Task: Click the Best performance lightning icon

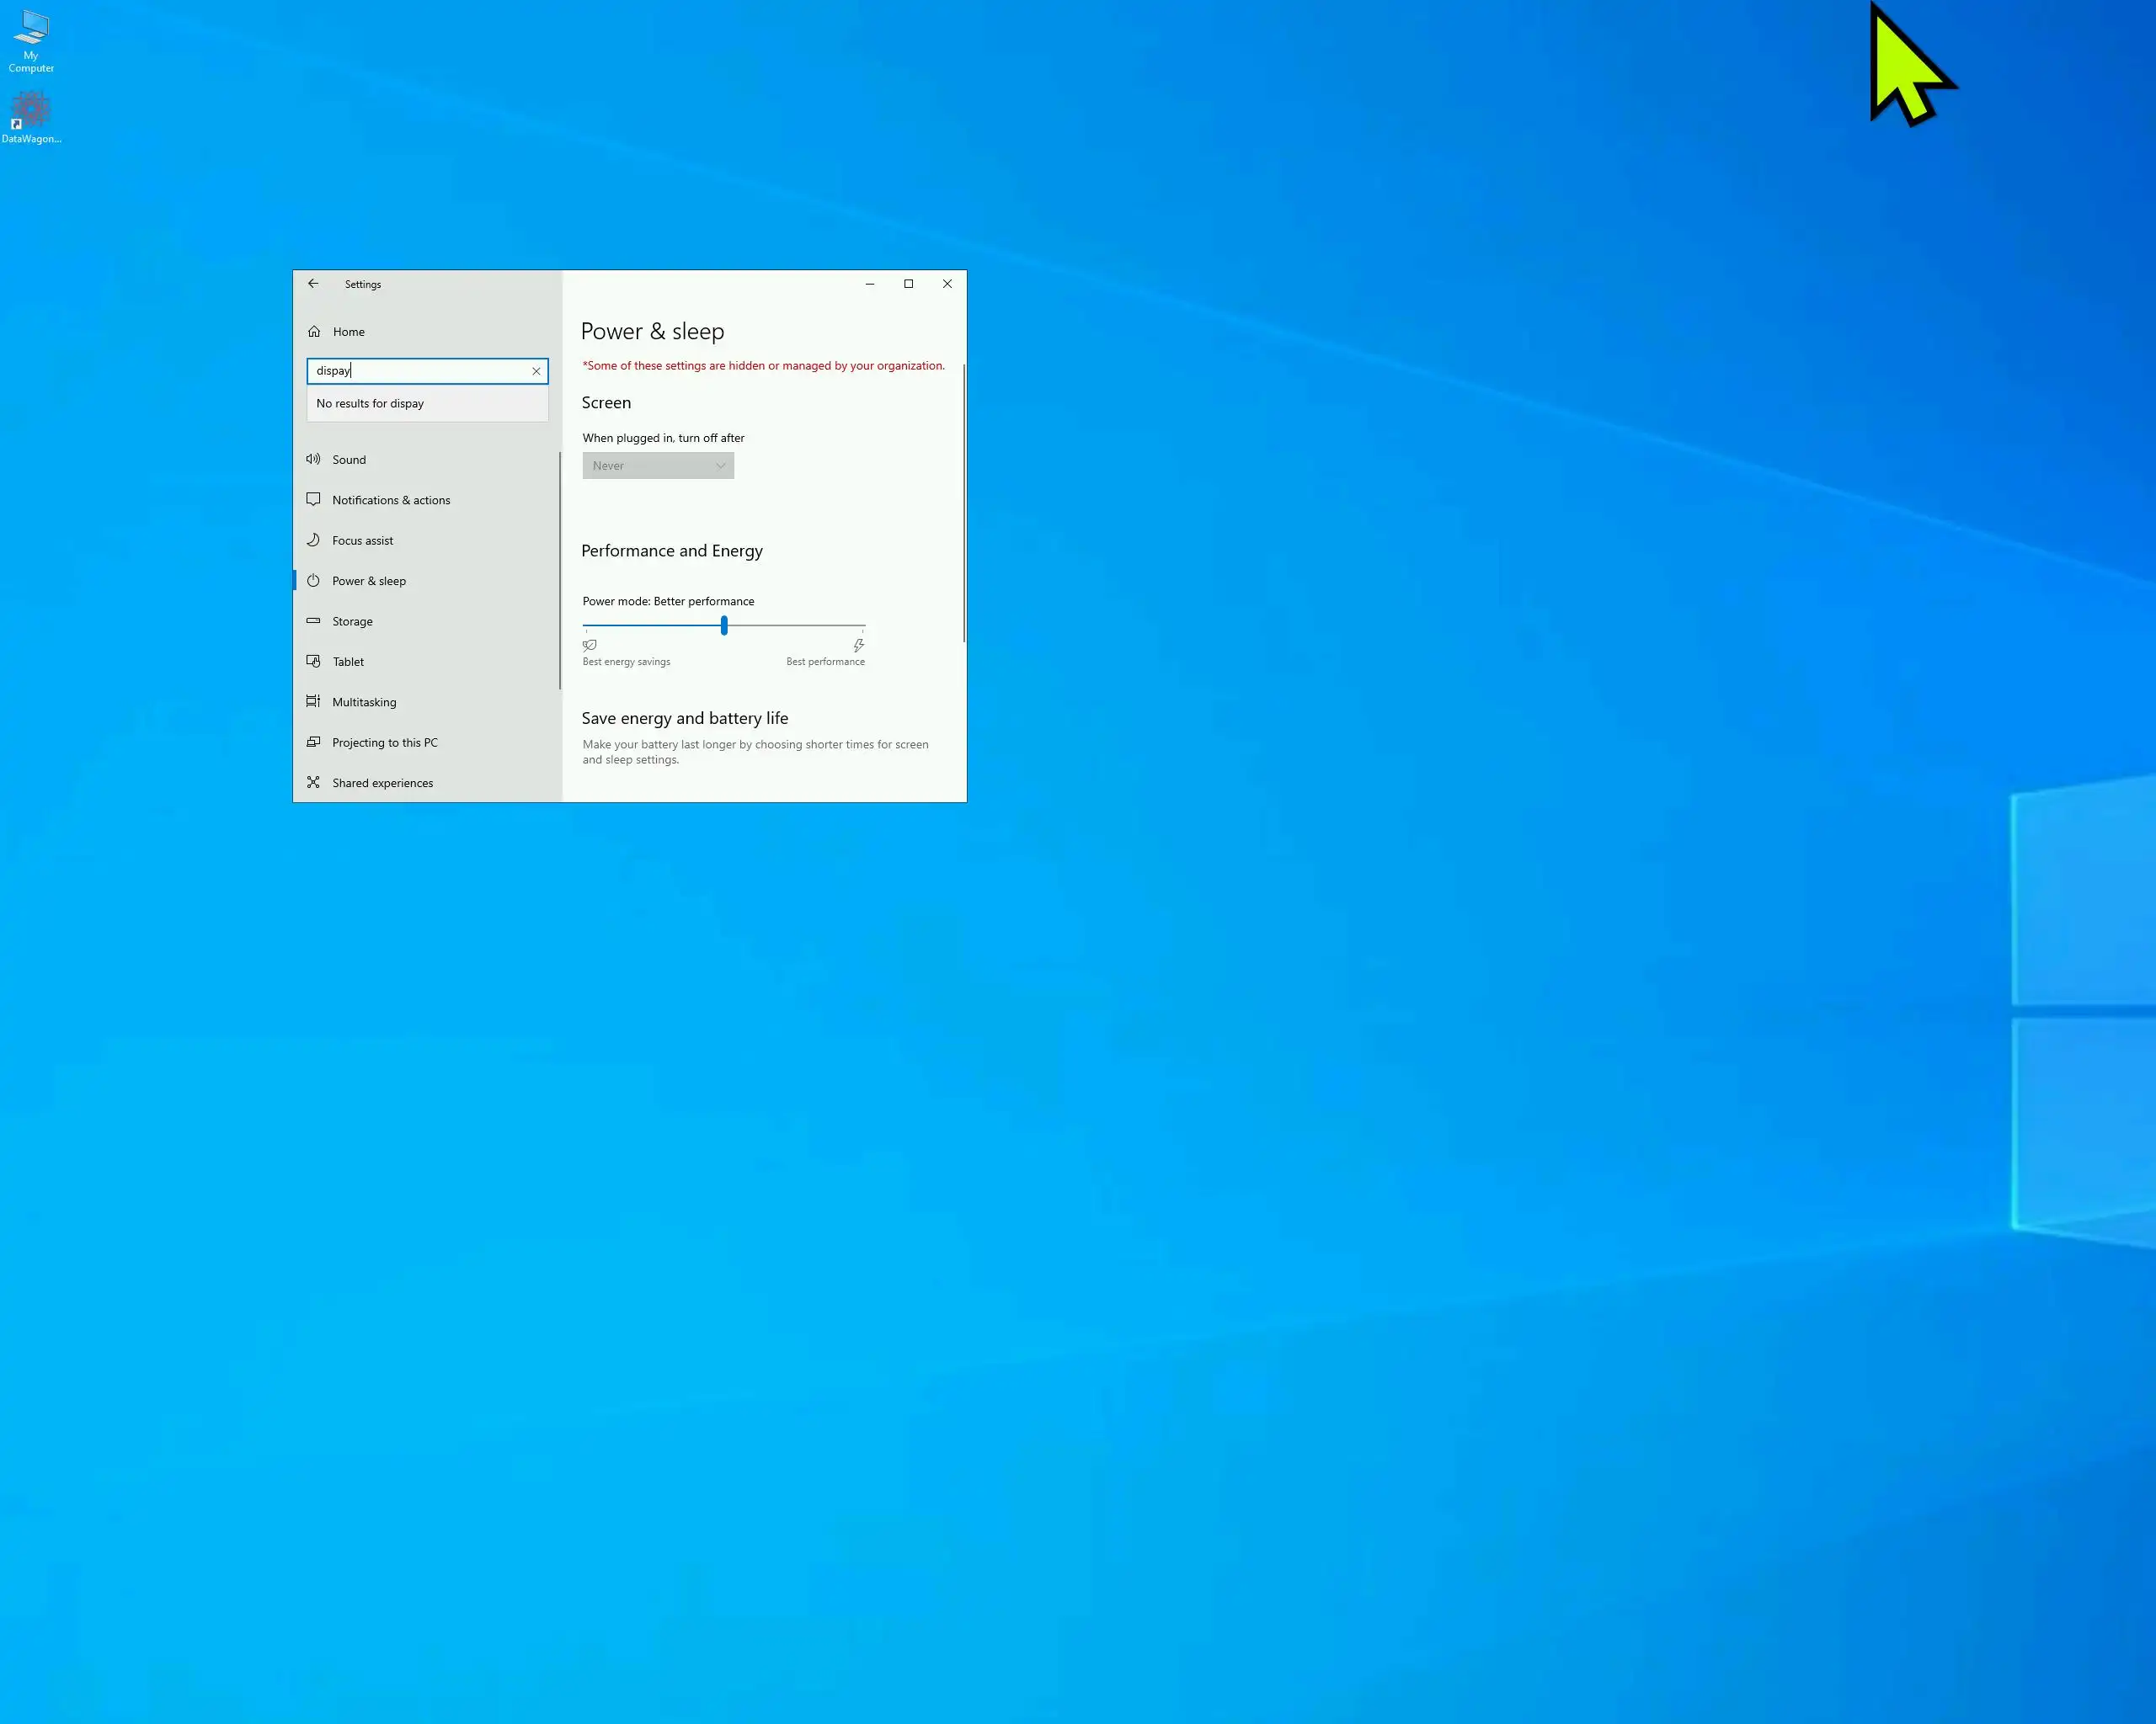Action: coord(858,646)
